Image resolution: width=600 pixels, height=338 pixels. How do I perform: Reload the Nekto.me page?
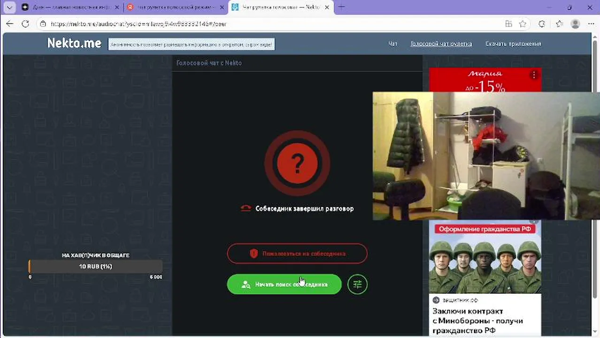(25, 23)
